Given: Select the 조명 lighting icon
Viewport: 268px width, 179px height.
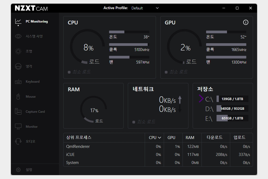Looking at the screenshot, I should (18, 51).
